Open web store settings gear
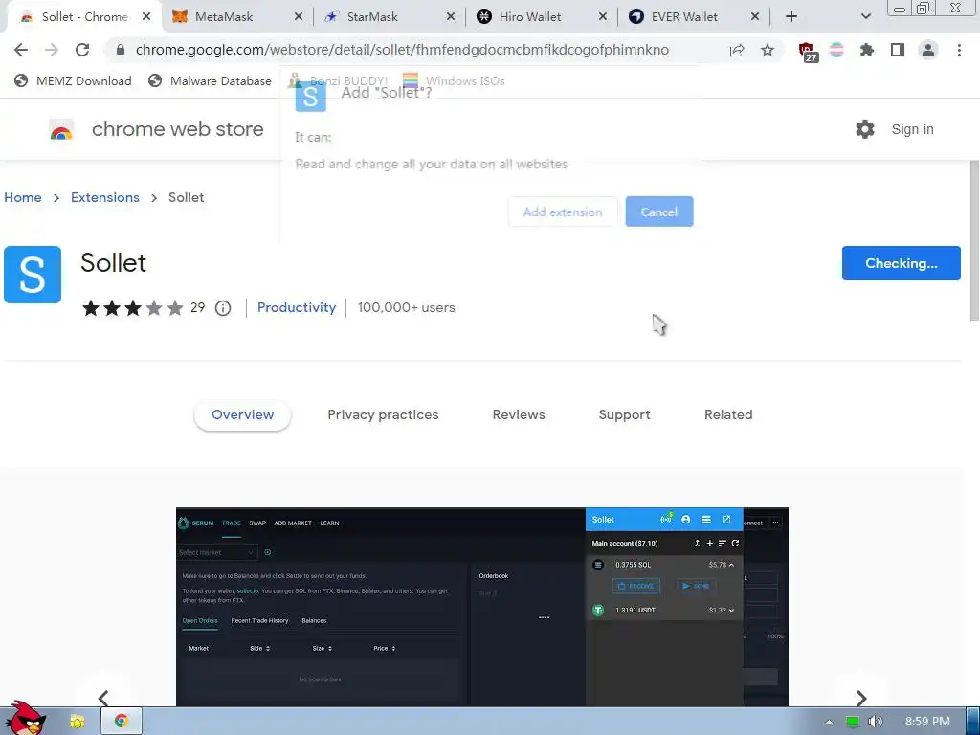The width and height of the screenshot is (980, 735). pos(865,129)
